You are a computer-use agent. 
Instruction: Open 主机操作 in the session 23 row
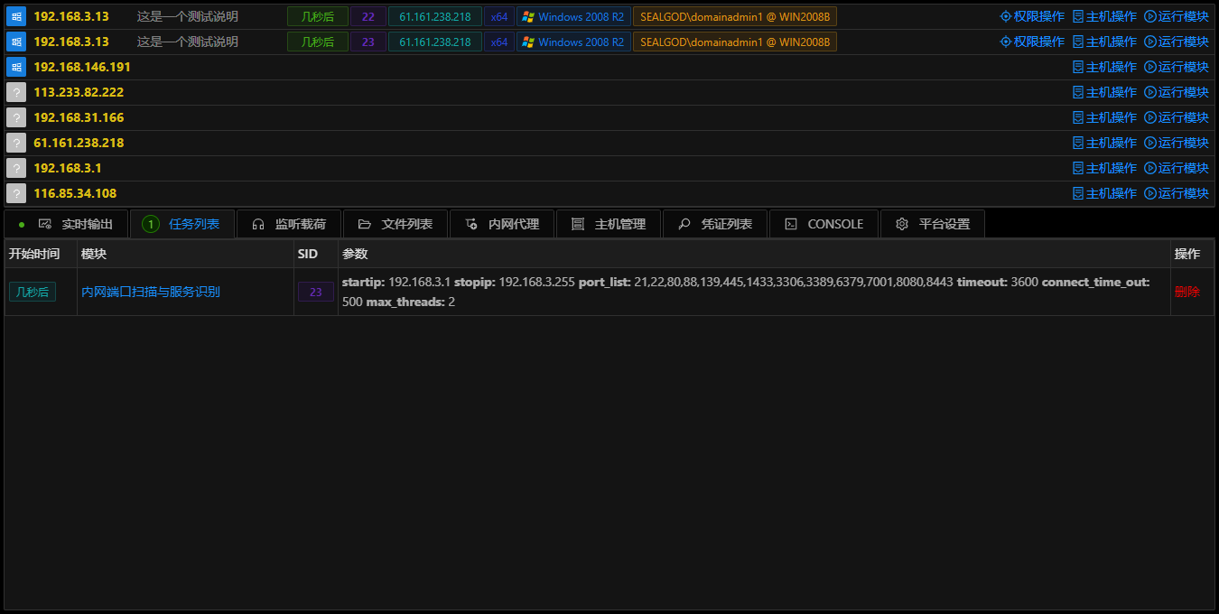click(1104, 42)
